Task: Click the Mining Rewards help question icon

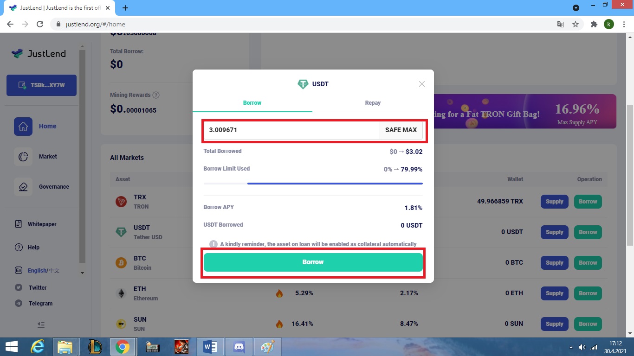Action: coord(156,95)
